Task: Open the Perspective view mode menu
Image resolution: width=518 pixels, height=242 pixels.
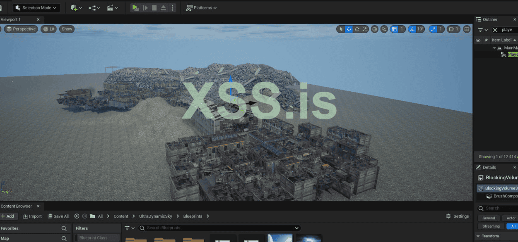Action: coord(21,29)
